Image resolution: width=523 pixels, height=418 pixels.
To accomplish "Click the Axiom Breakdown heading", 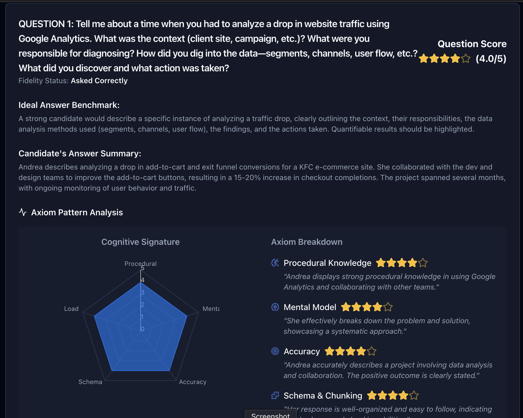I will pos(307,242).
